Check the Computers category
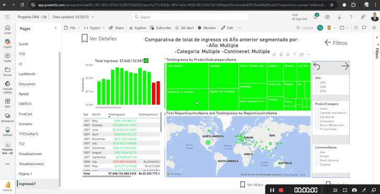This screenshot has height=194, width=380. (317, 121)
